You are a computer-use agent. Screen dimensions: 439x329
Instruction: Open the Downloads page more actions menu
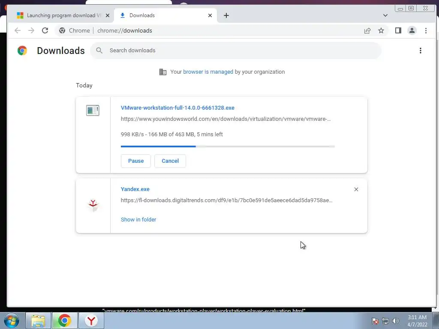420,51
